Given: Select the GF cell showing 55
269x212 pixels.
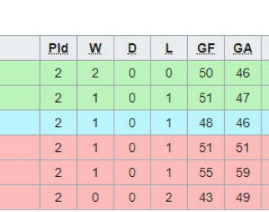Looking at the screenshot, I should click(x=206, y=172).
